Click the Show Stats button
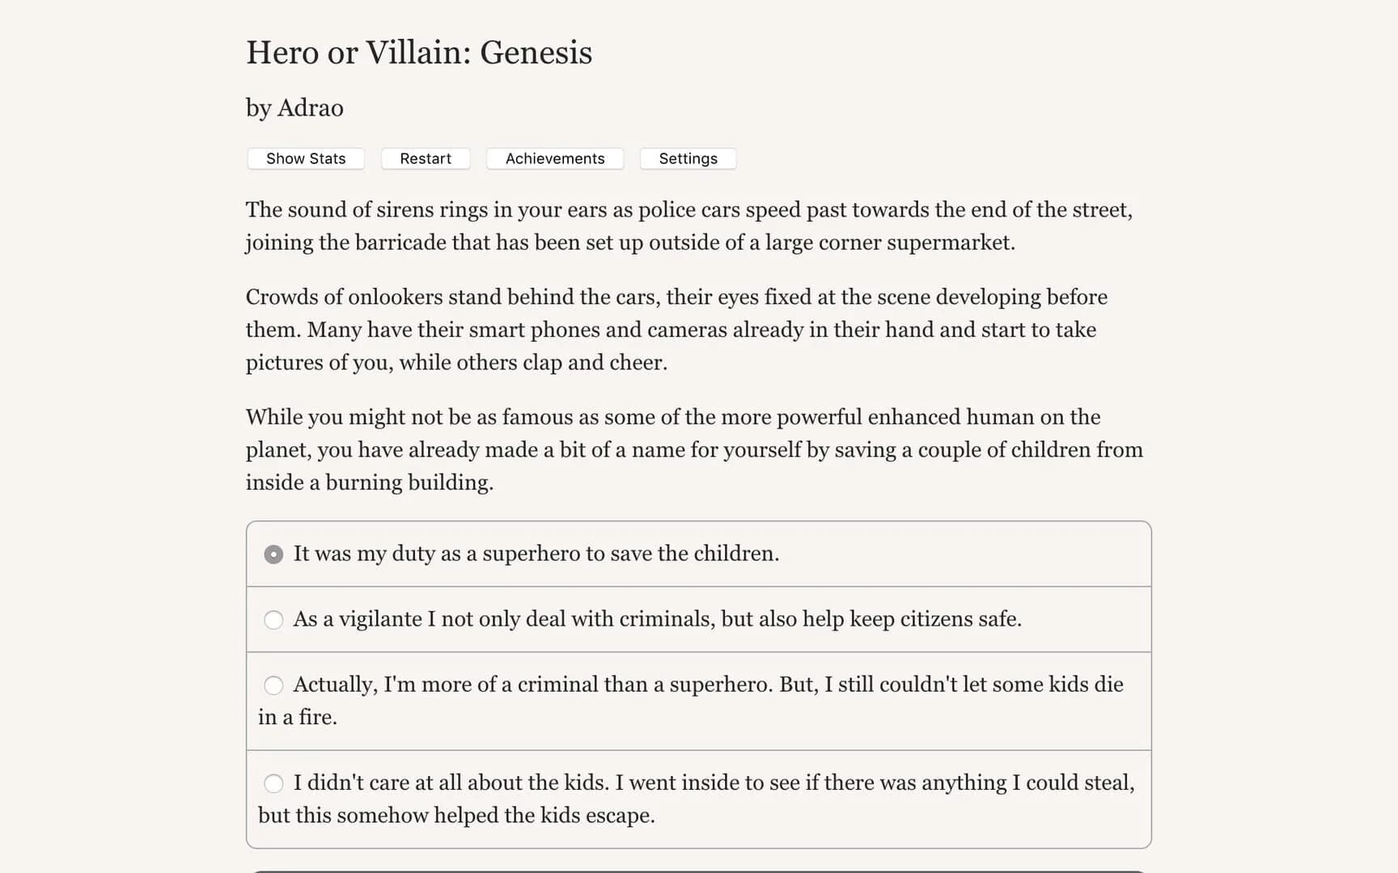The width and height of the screenshot is (1398, 873). (x=305, y=158)
